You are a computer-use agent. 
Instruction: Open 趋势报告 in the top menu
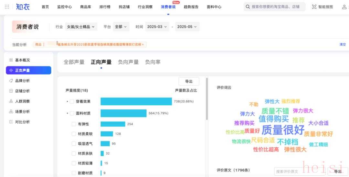(x=191, y=7)
